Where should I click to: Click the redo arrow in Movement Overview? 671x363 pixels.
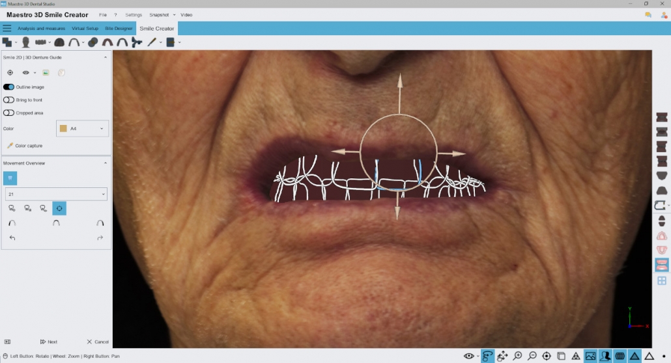pos(100,237)
